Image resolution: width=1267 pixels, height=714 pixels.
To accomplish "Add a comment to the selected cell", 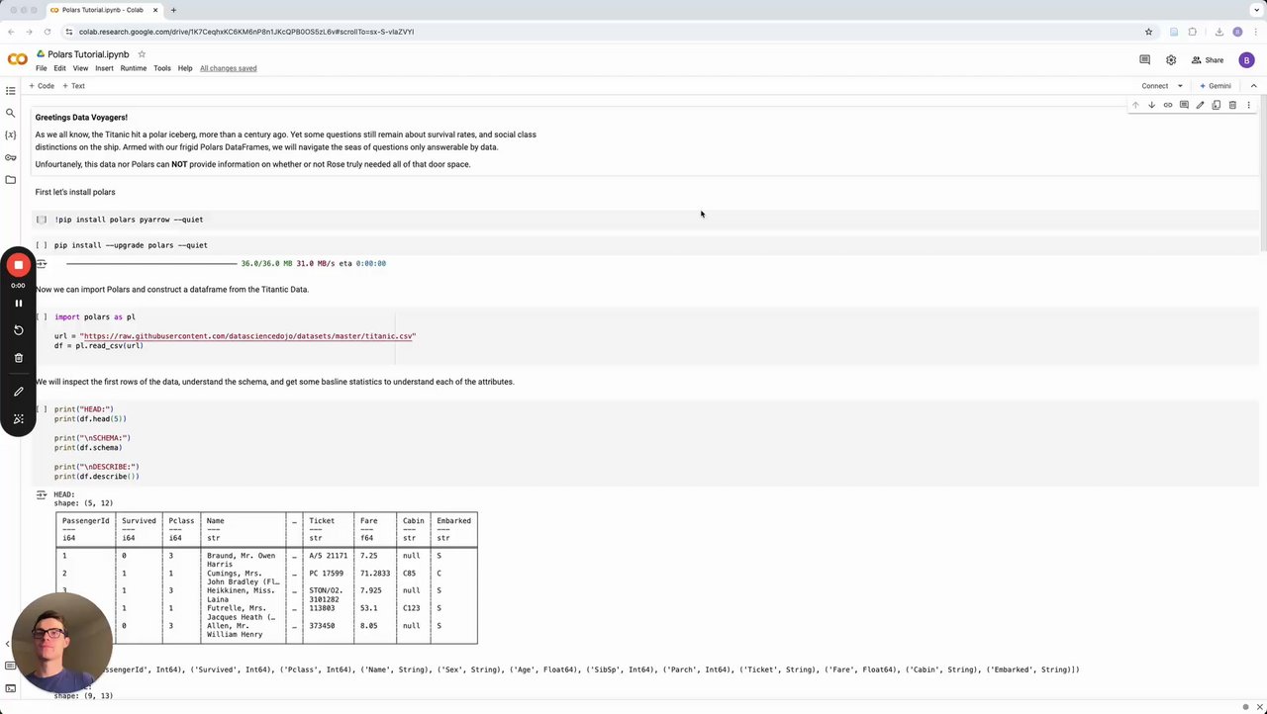I will point(1184,105).
